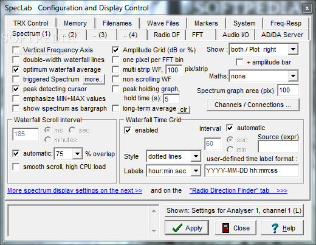Enable long-term average checkbox
The image size is (316, 245).
[115, 108]
